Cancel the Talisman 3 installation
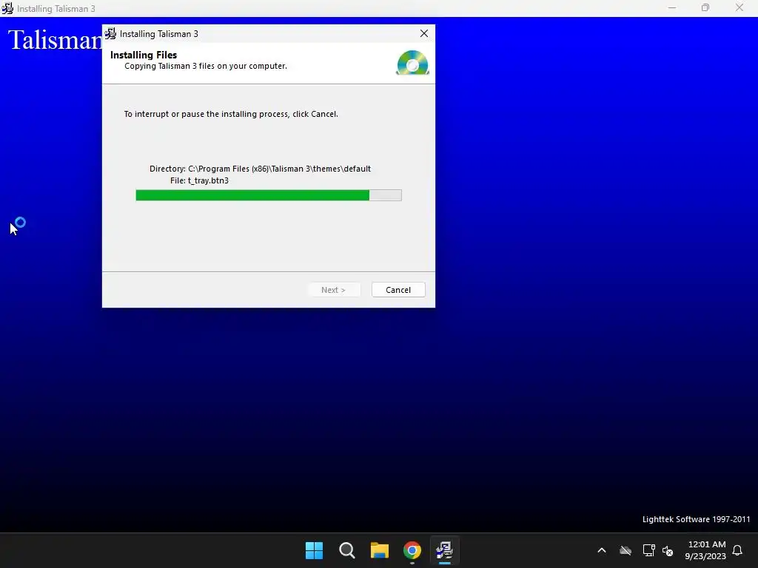Viewport: 758px width, 568px height. [398, 290]
